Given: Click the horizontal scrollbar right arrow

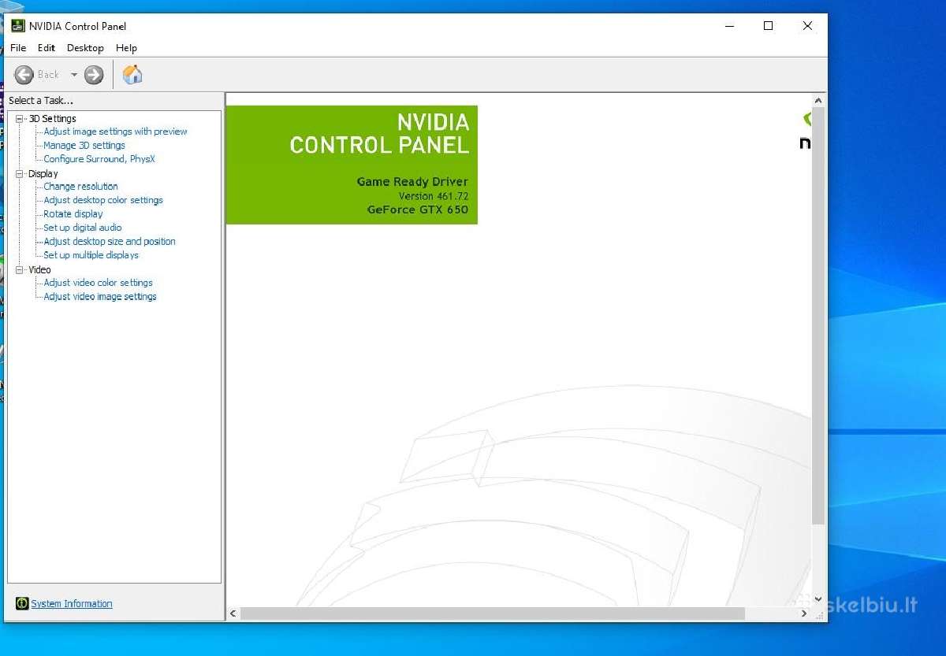Looking at the screenshot, I should [804, 613].
